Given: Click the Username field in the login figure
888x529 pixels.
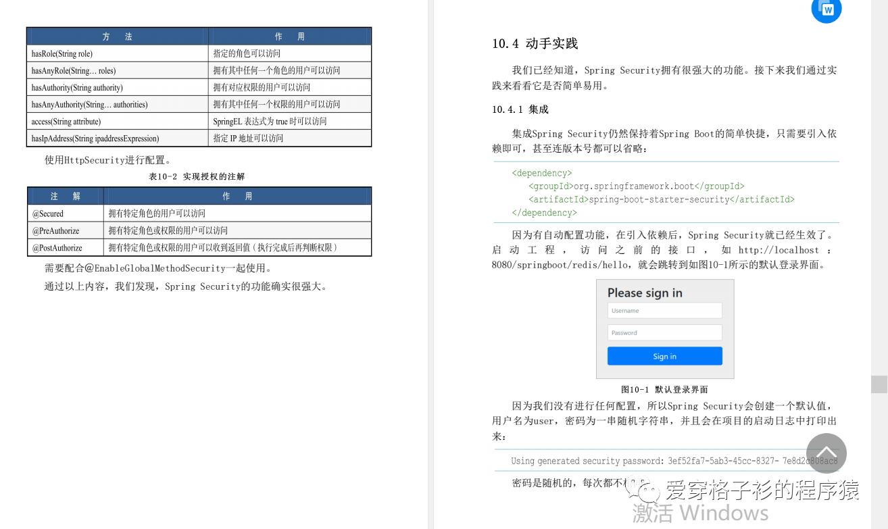Looking at the screenshot, I should point(665,311).
